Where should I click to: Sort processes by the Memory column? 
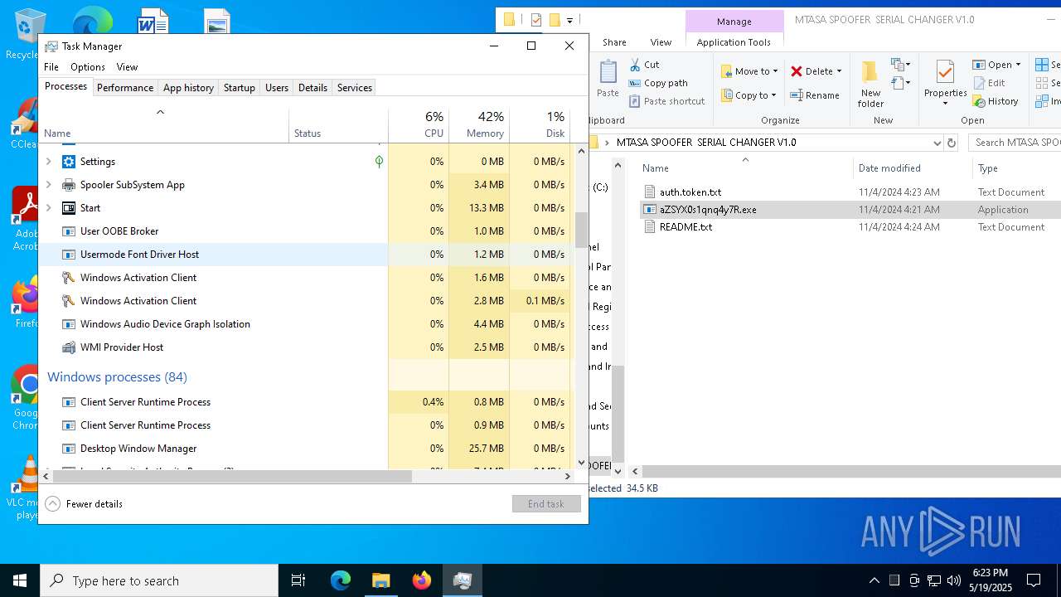coord(479,124)
